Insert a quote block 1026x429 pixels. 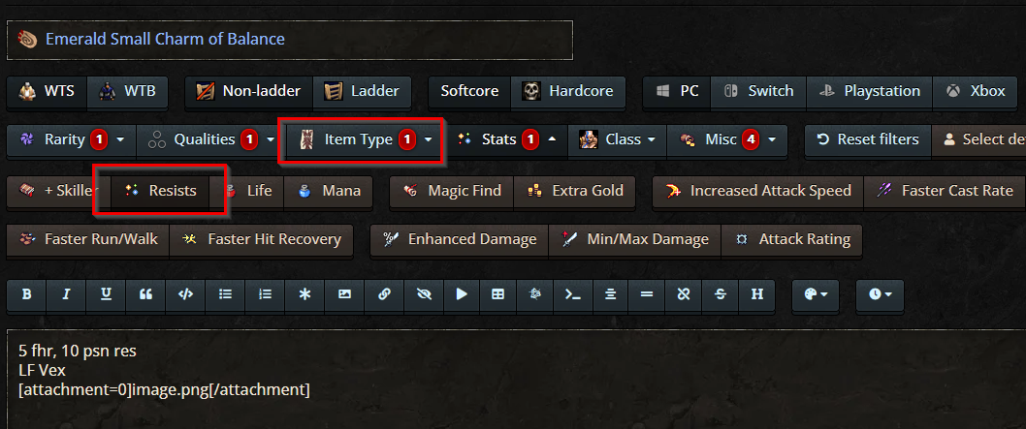[145, 293]
